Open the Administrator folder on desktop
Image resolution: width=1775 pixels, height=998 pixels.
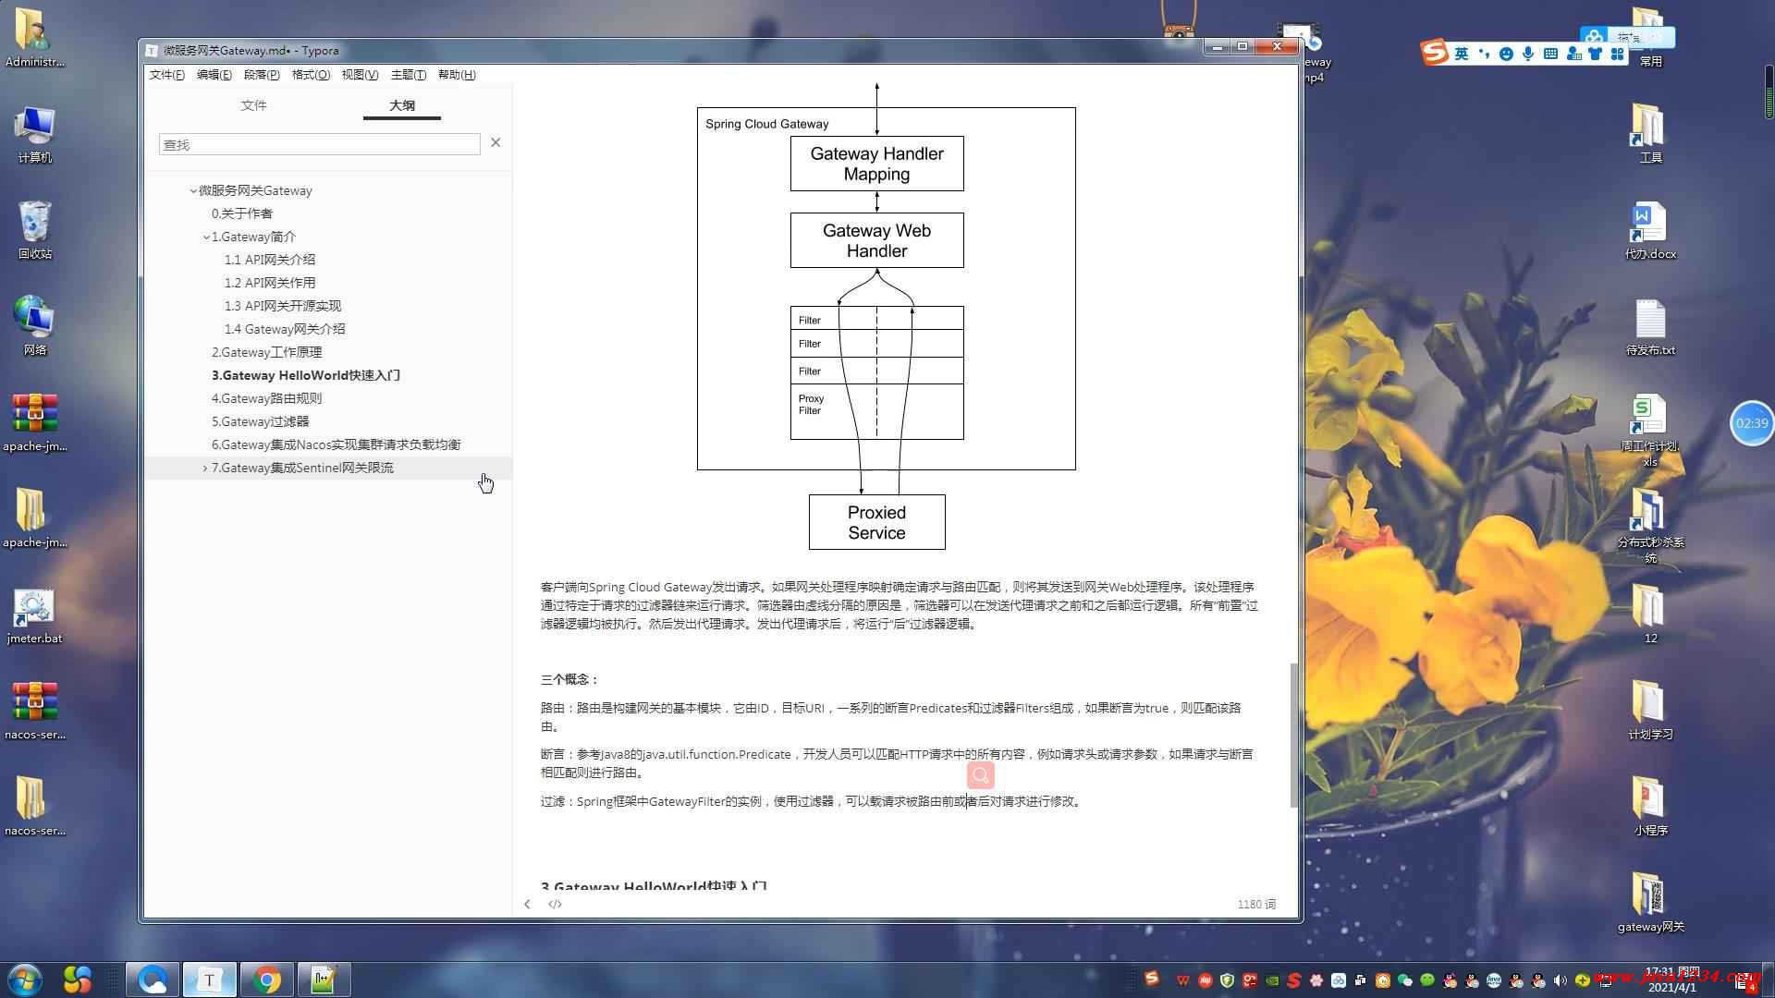(x=34, y=38)
